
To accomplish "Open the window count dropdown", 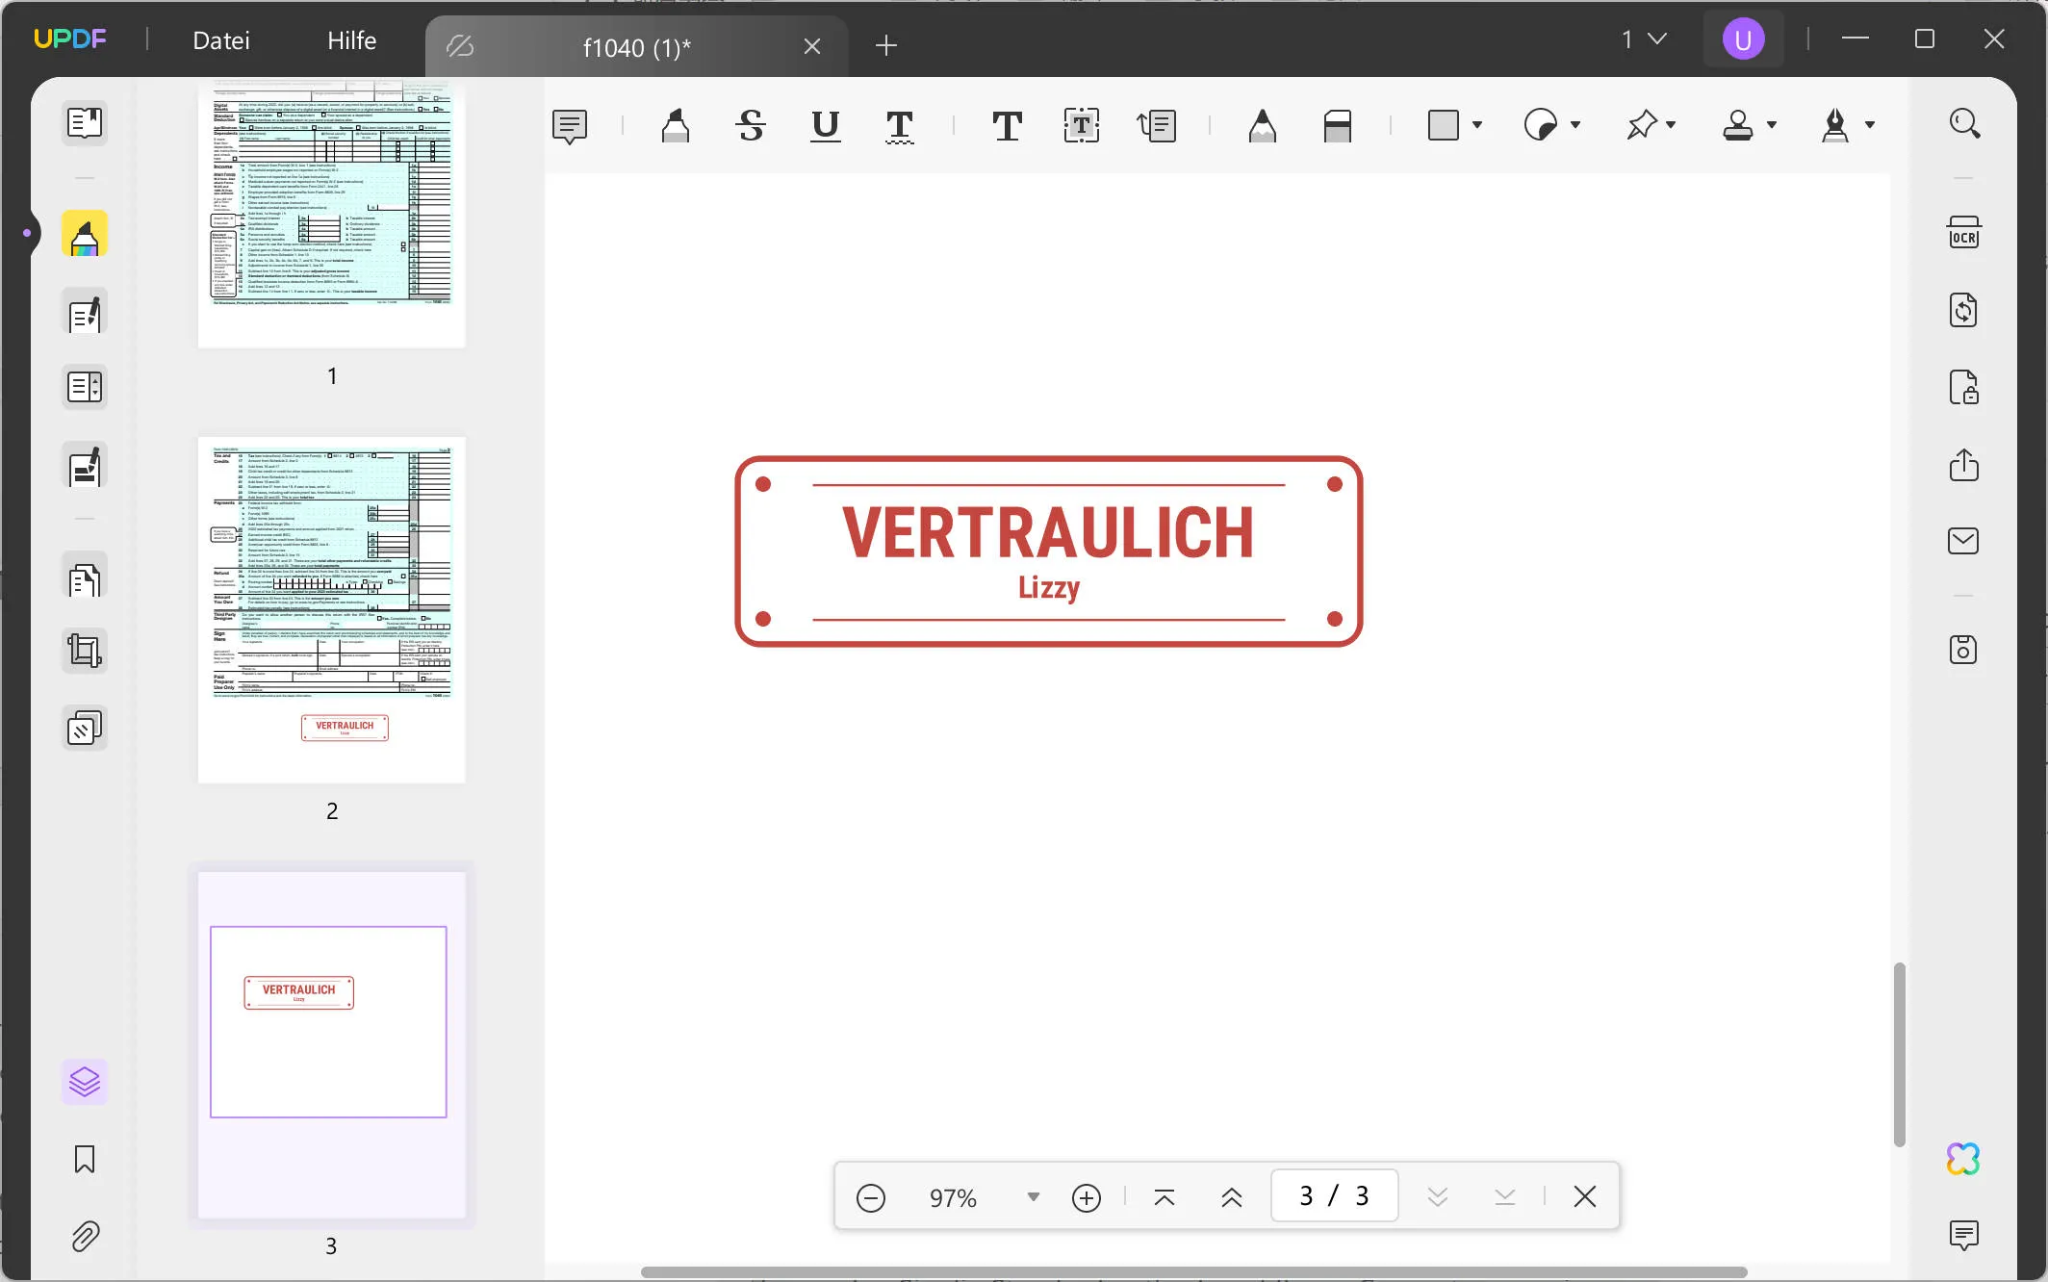I will point(1644,39).
